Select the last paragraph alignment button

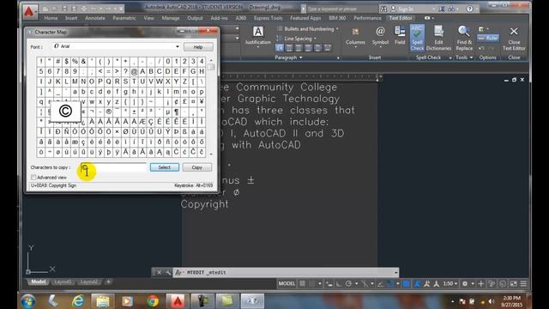click(x=328, y=48)
